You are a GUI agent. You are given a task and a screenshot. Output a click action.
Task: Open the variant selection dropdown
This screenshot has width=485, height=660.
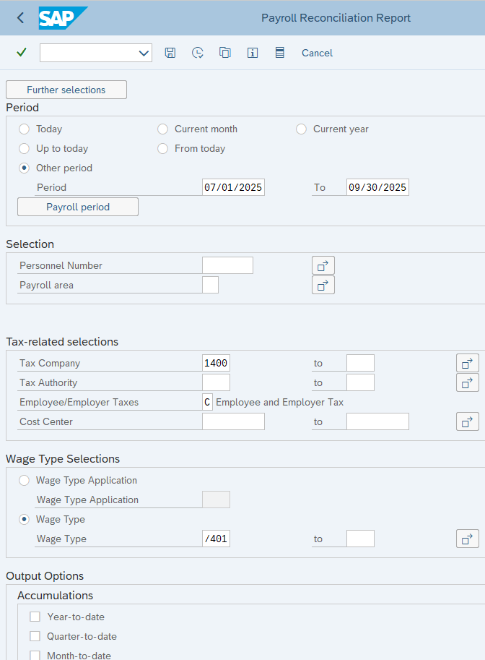[144, 53]
